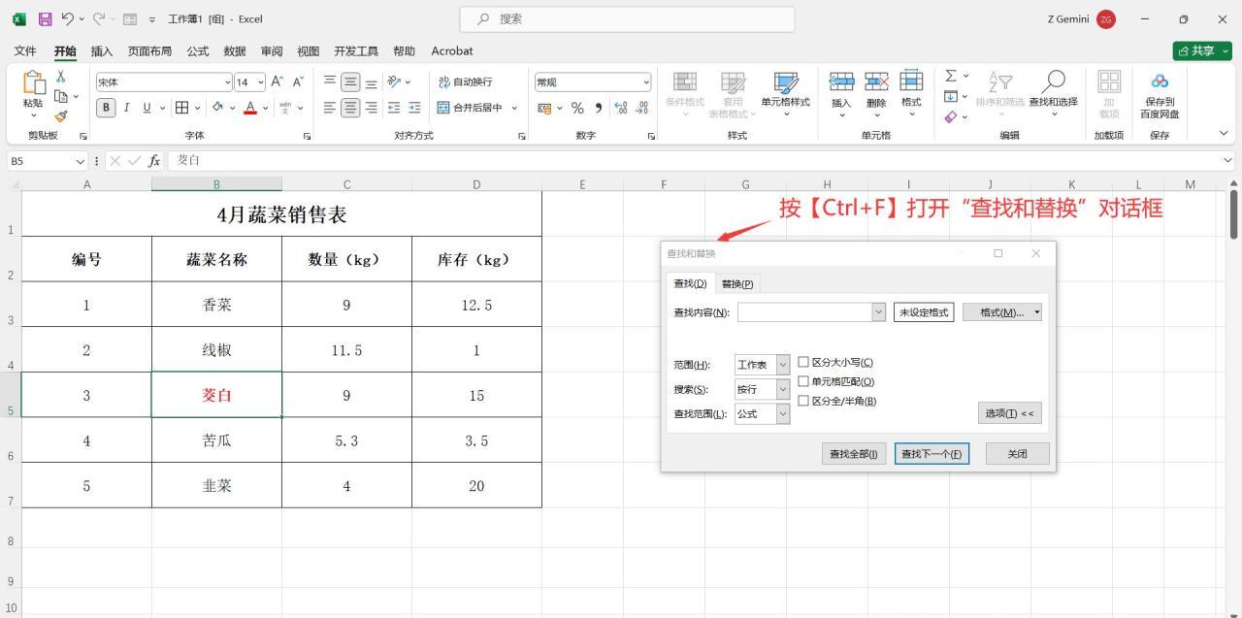Open the 搜索 按行 dropdown

click(x=783, y=389)
